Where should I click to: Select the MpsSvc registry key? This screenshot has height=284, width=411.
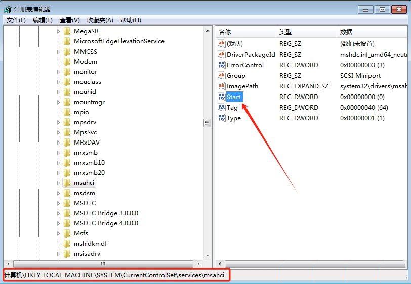coord(85,132)
